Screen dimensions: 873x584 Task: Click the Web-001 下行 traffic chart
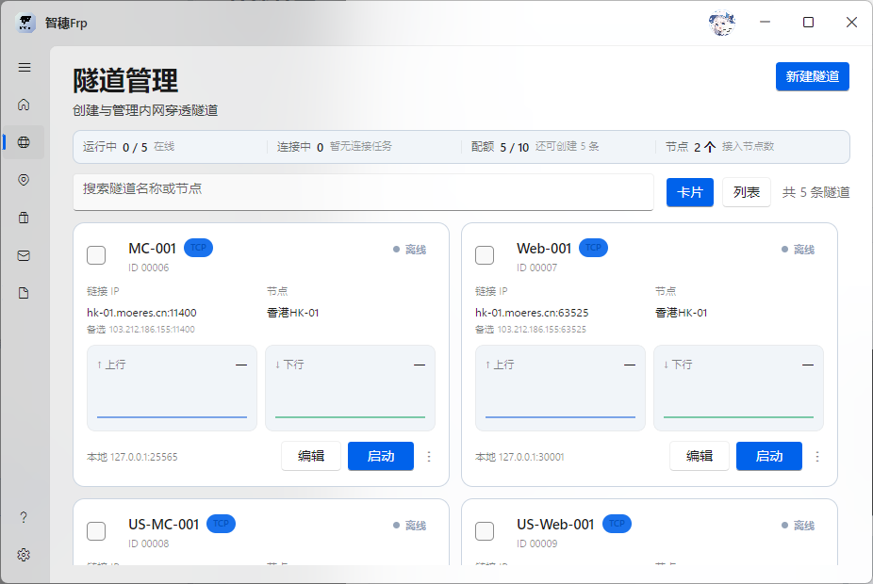(738, 388)
